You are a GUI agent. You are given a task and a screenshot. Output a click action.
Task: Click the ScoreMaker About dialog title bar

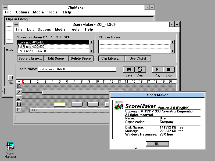coord(157,95)
